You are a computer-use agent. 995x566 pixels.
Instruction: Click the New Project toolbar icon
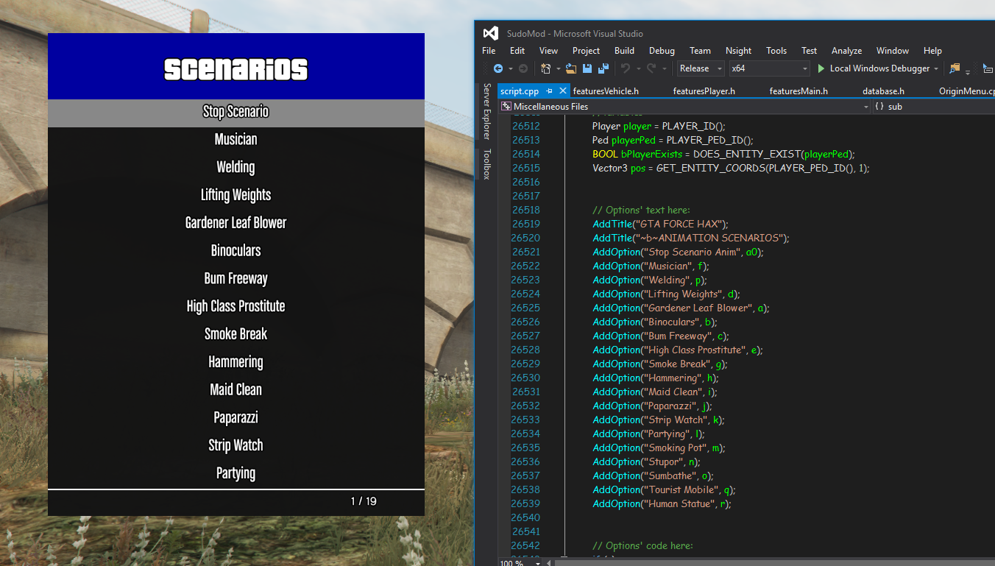[x=546, y=68]
